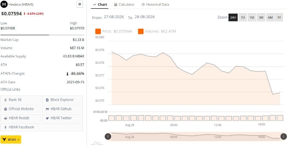Open the Historical Data tab
289x147 pixels.
[x=155, y=5]
